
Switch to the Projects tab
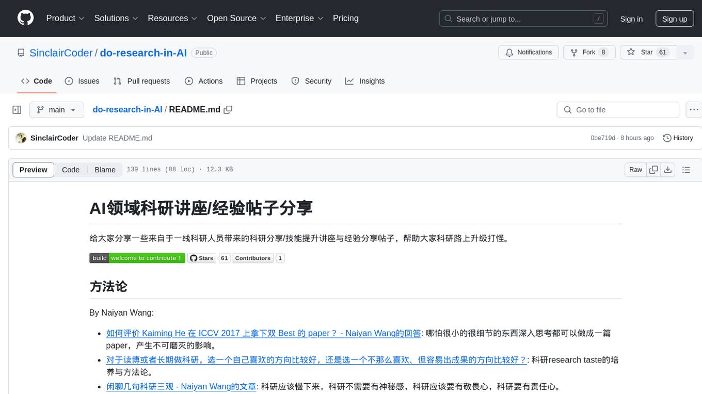(x=257, y=81)
